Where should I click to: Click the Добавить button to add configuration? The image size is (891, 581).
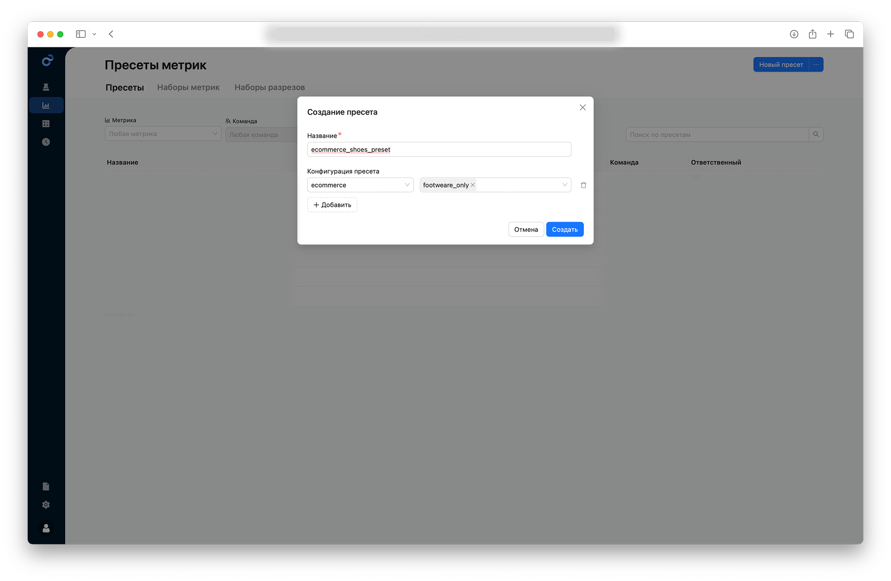(x=332, y=205)
